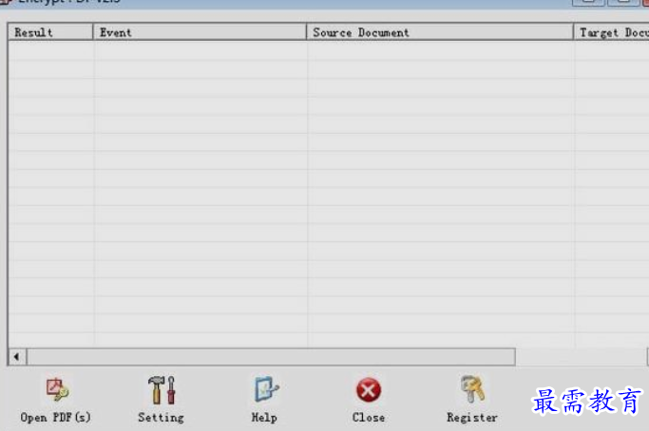This screenshot has height=431, width=649.
Task: Click the Help document icon
Action: pos(266,389)
